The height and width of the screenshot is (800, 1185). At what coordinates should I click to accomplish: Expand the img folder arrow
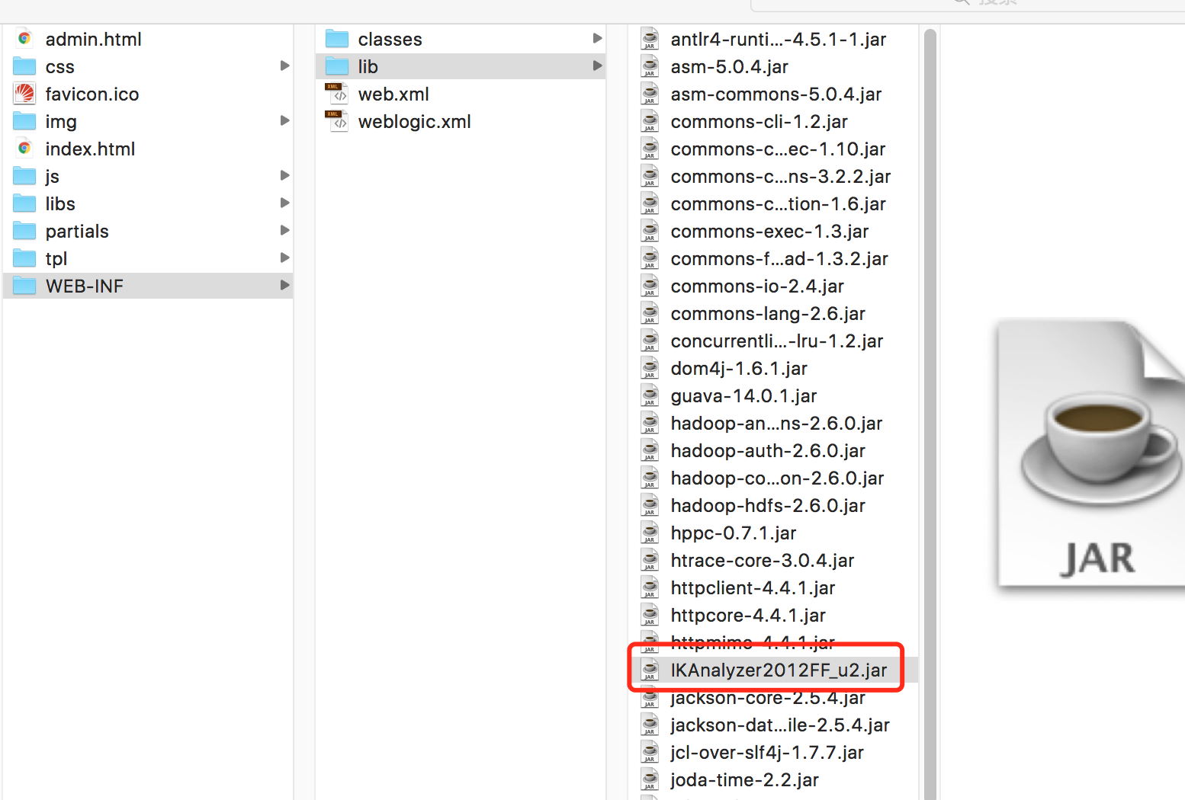[x=284, y=120]
